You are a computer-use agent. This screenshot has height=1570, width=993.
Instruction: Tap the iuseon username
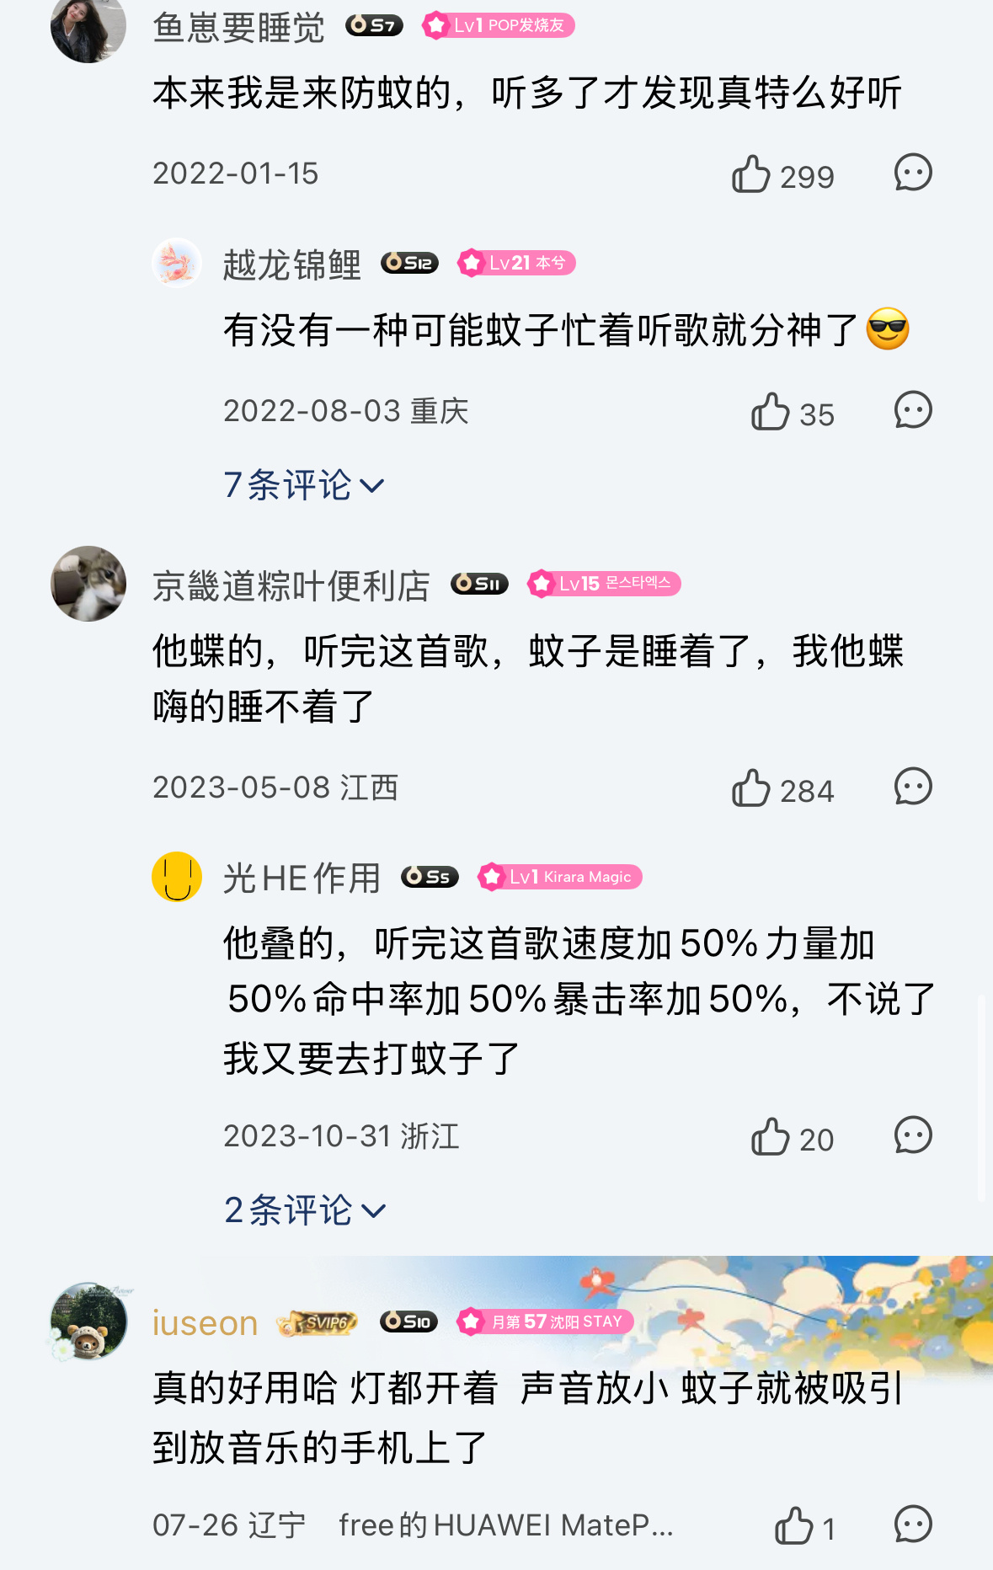tap(205, 1322)
